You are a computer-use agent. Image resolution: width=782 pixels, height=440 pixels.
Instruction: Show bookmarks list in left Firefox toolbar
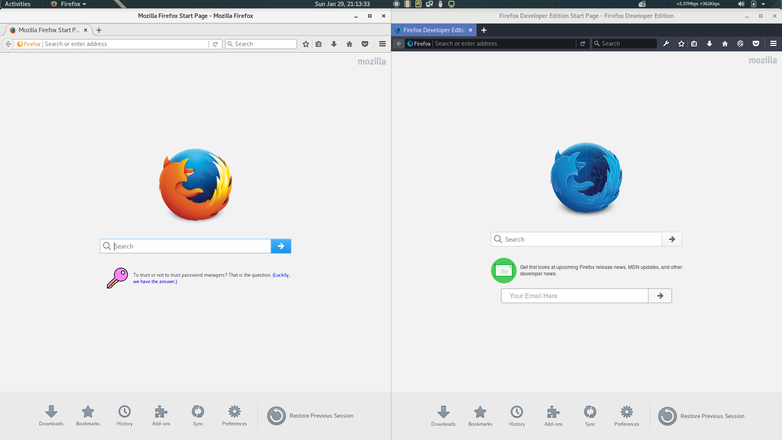pyautogui.click(x=319, y=44)
